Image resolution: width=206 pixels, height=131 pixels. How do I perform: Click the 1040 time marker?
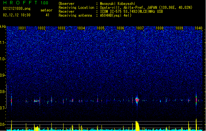click(198, 28)
